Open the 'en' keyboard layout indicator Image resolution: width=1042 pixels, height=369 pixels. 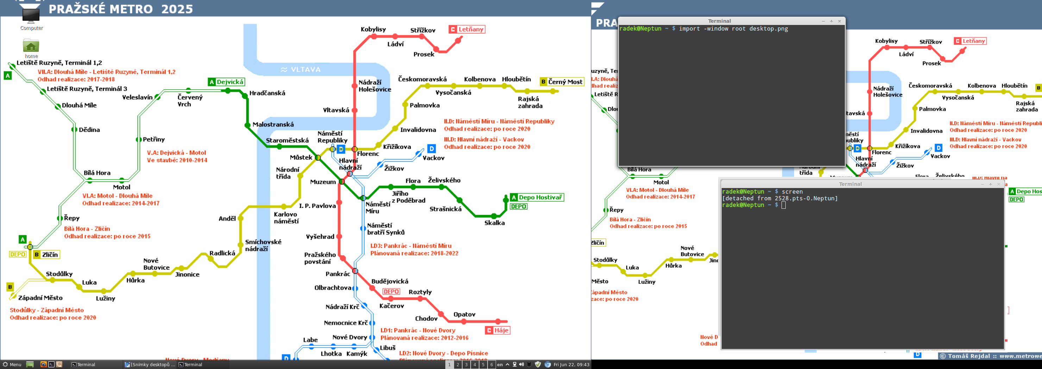coord(500,364)
